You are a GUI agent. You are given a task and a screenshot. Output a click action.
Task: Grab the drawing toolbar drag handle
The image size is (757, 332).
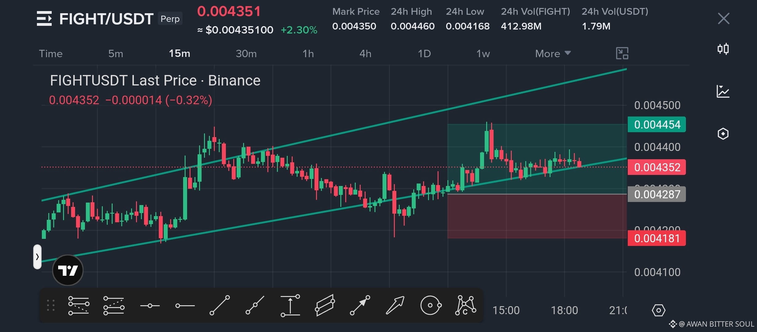(51, 306)
